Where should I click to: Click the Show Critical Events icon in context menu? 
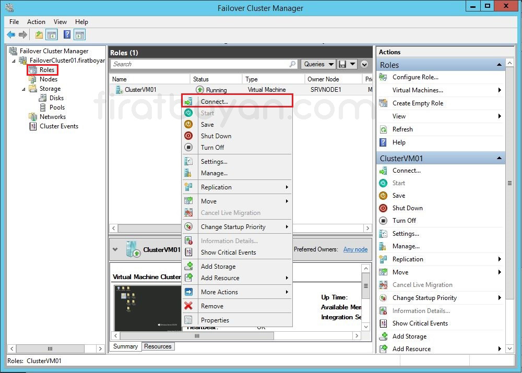188,252
